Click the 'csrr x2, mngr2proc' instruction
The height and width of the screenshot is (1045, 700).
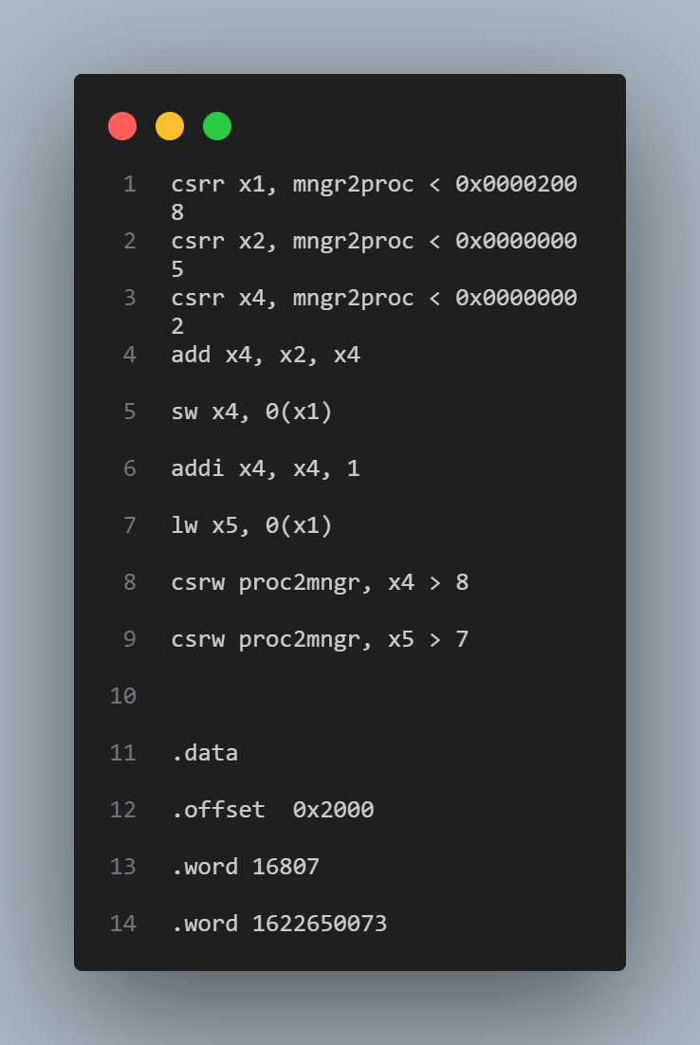tap(293, 241)
